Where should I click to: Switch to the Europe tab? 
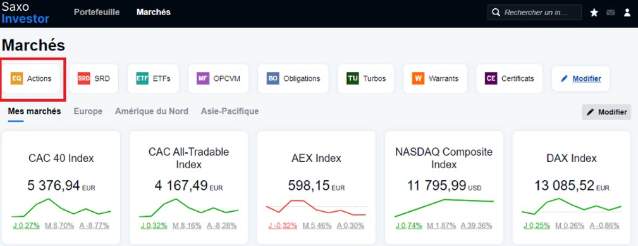[x=88, y=111]
